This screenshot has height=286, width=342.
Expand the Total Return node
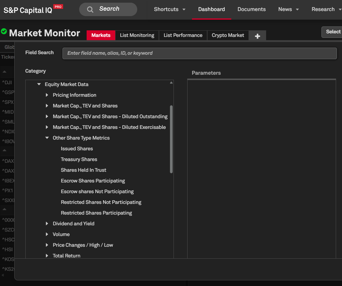pos(47,256)
